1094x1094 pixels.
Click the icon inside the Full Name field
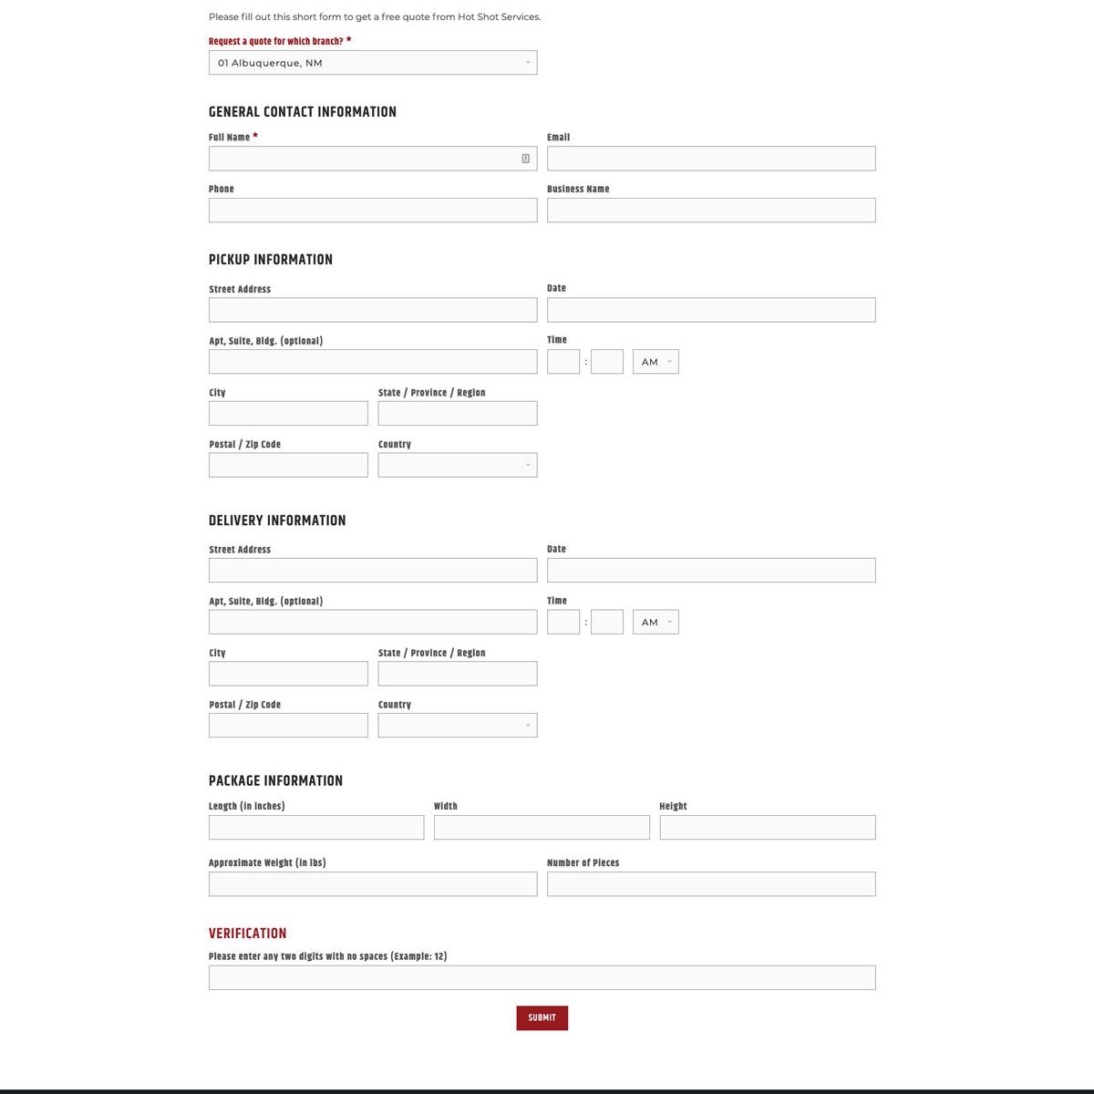coord(525,158)
